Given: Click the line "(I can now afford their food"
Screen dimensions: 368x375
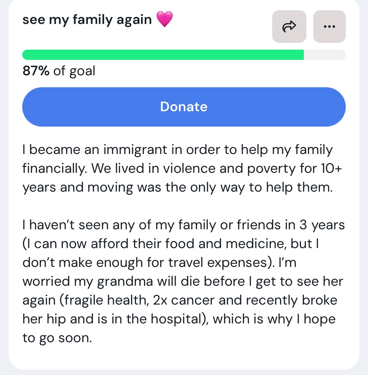Looking at the screenshot, I should [171, 244].
